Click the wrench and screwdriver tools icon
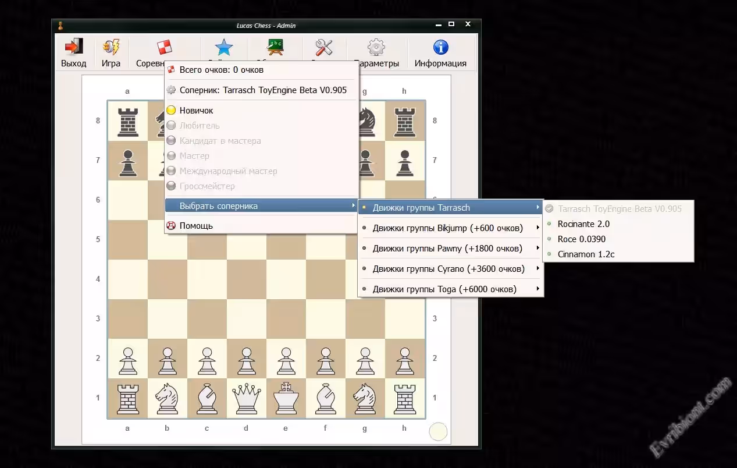Viewport: 737px width, 468px height. pos(324,48)
